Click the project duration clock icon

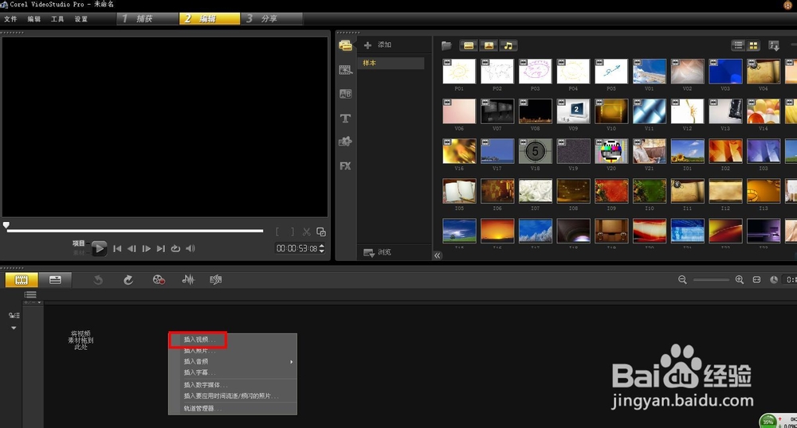click(x=774, y=280)
